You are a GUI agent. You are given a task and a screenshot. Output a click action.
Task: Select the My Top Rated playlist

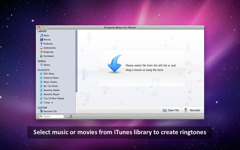tap(51, 86)
